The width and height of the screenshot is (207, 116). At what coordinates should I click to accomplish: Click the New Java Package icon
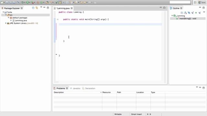tap(38, 2)
